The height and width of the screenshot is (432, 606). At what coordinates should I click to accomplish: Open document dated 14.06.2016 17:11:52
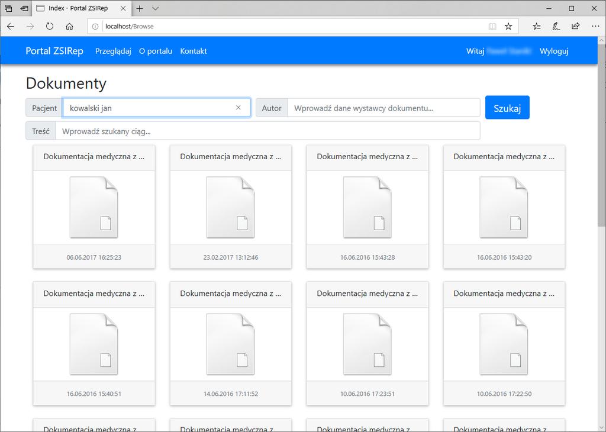click(230, 344)
